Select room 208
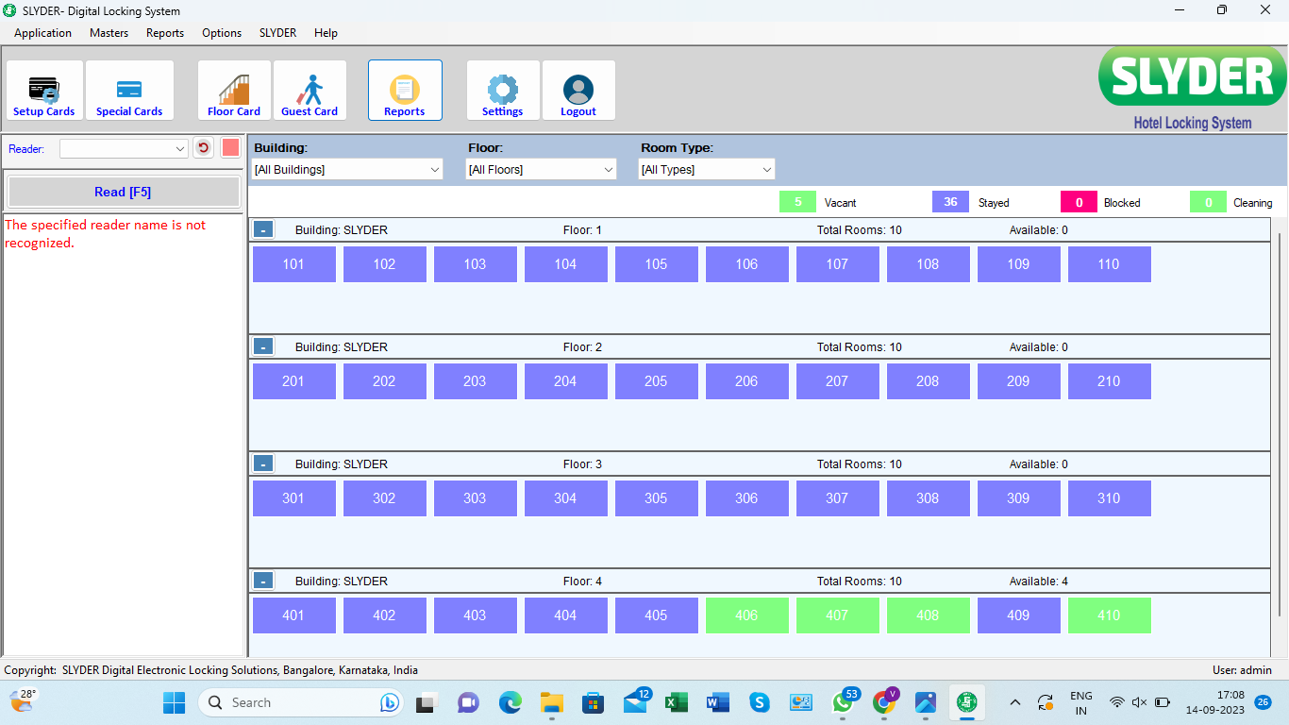Screen dimensions: 1289x725 (928, 381)
